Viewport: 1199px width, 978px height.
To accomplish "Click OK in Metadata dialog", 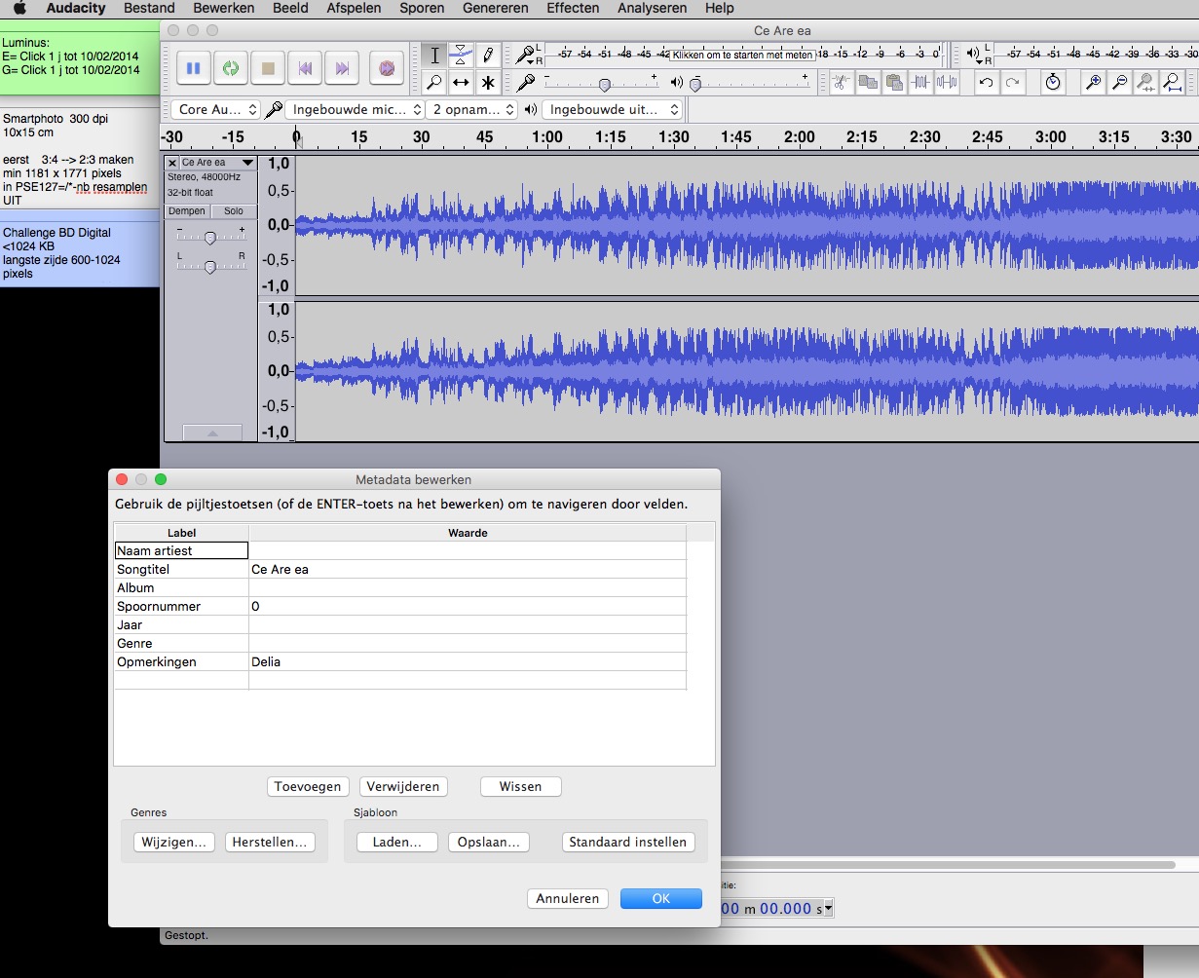I will pyautogui.click(x=661, y=898).
